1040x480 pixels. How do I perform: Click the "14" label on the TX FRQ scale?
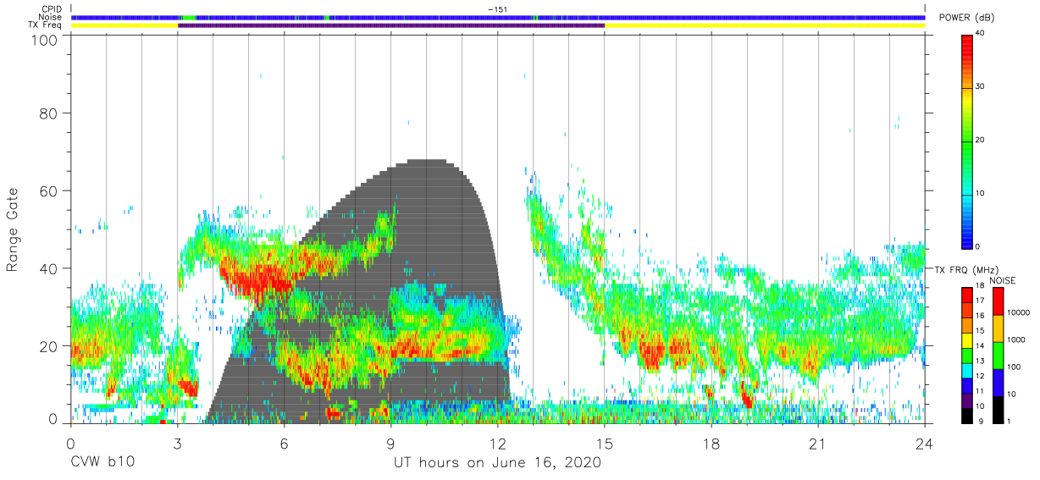pyautogui.click(x=981, y=346)
